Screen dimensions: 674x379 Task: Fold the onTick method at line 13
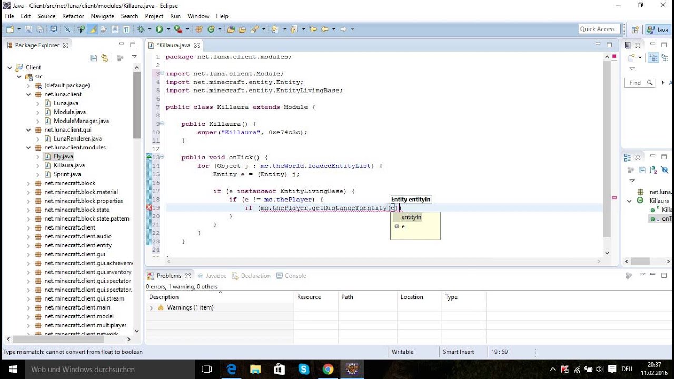tap(162, 157)
